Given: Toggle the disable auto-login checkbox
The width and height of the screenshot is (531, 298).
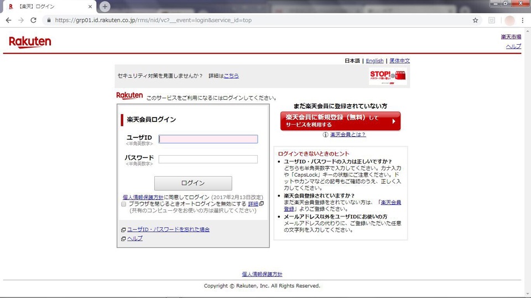Looking at the screenshot, I should [123, 204].
